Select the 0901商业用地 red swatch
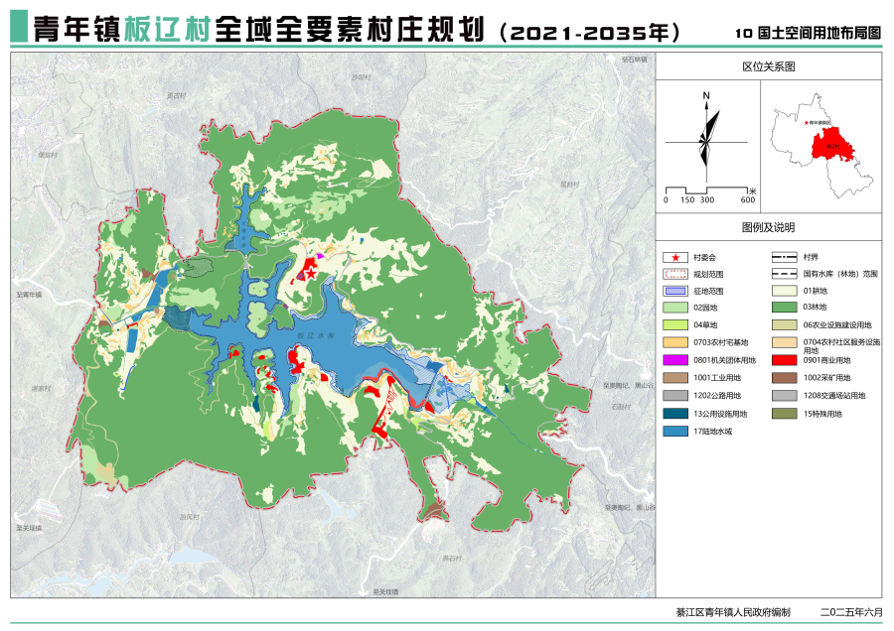The height and width of the screenshot is (631, 894). tap(786, 360)
